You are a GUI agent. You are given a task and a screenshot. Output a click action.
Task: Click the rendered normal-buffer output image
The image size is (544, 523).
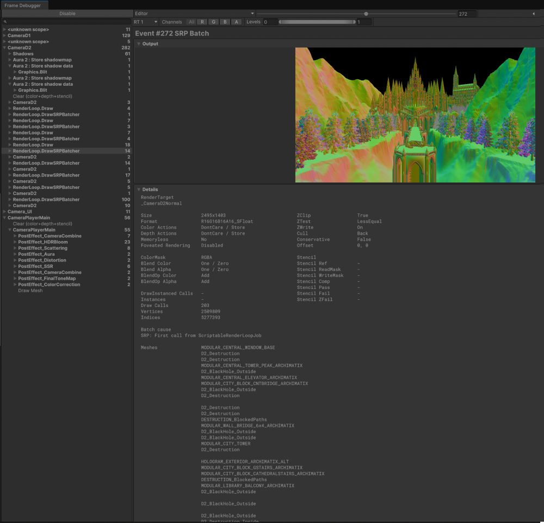tap(415, 115)
